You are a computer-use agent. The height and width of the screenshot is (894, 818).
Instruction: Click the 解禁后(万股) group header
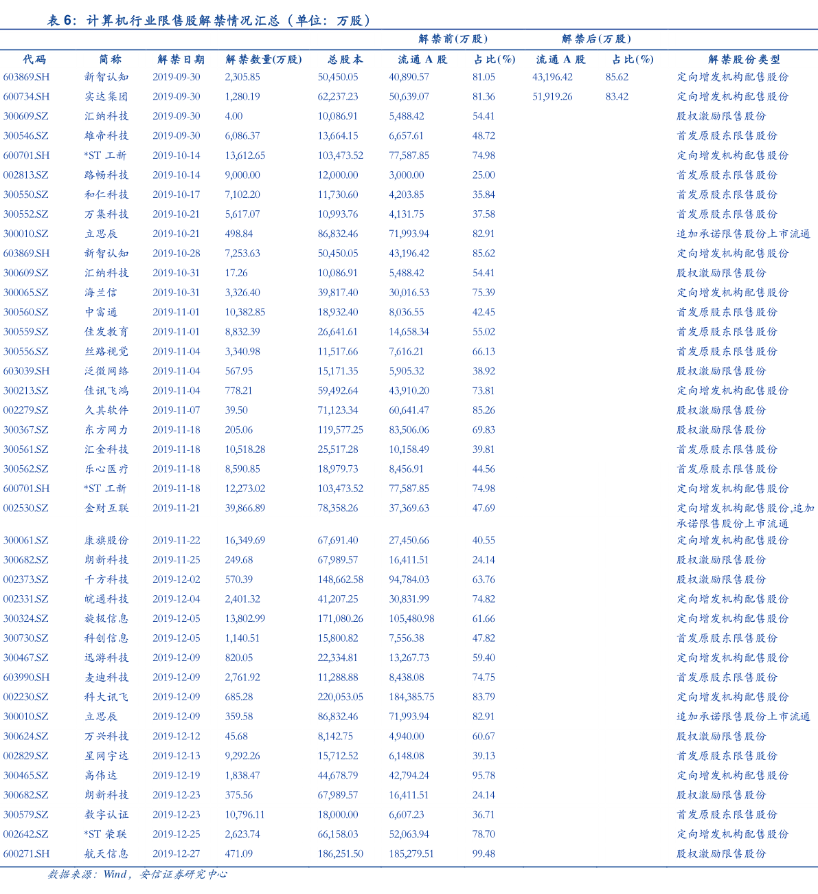click(x=596, y=39)
